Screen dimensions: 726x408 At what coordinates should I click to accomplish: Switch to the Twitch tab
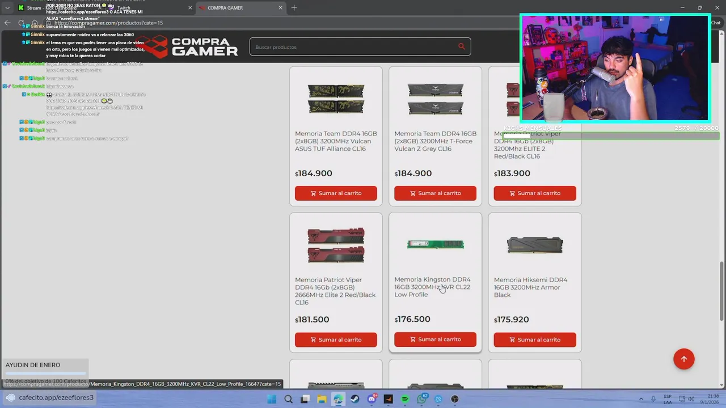pyautogui.click(x=150, y=8)
